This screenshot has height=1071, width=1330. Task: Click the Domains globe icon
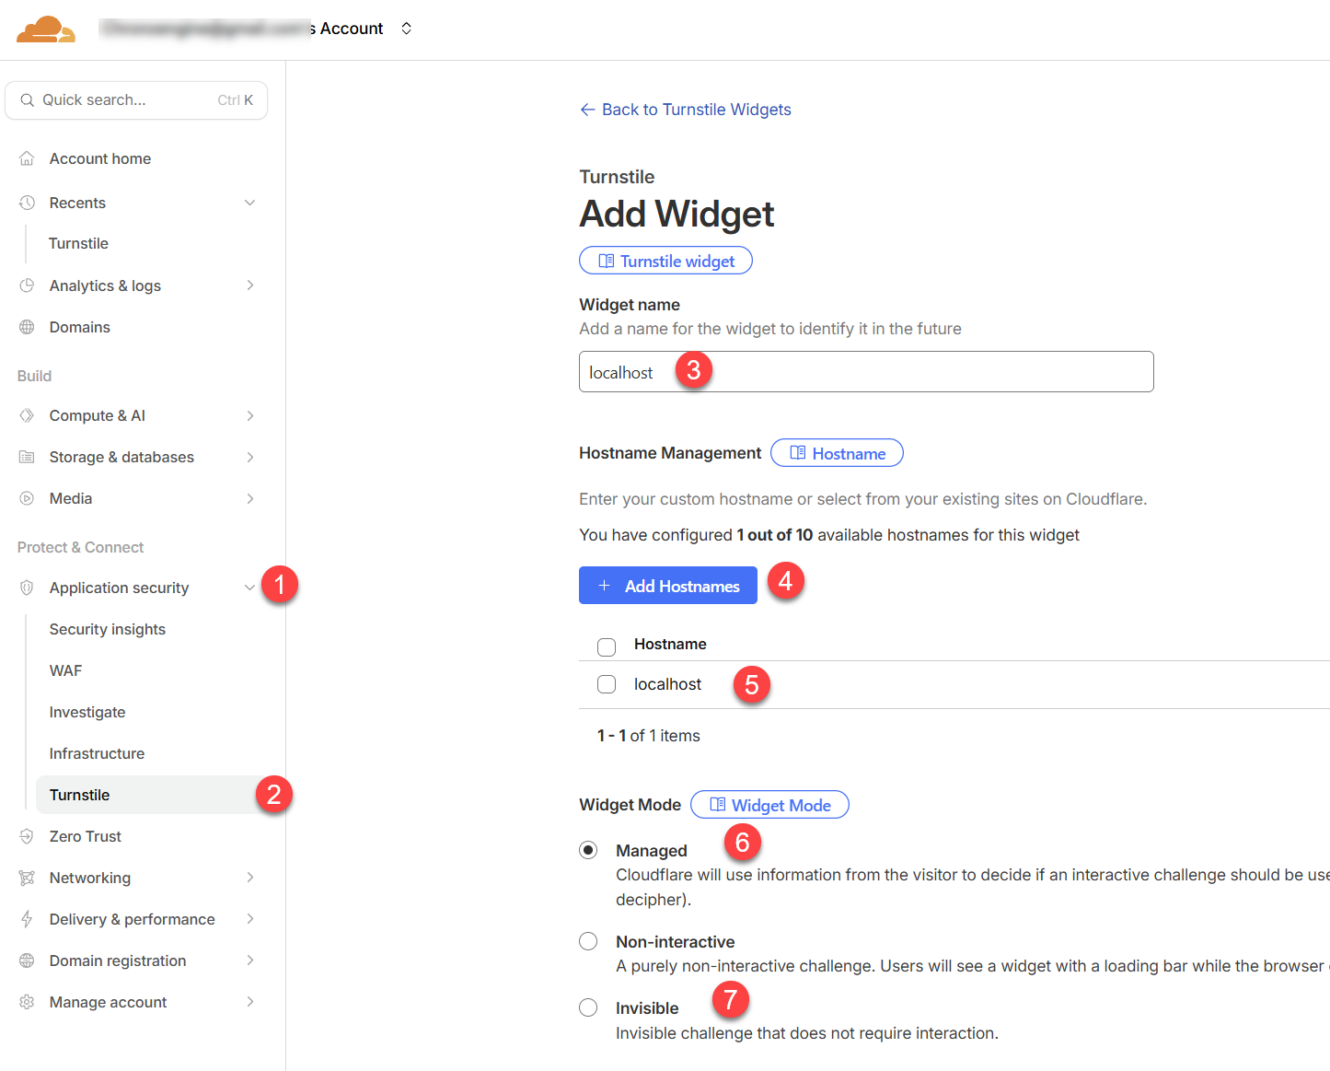pos(27,327)
